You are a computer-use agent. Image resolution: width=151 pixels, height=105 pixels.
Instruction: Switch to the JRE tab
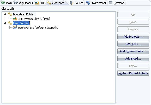[x=40, y=3]
